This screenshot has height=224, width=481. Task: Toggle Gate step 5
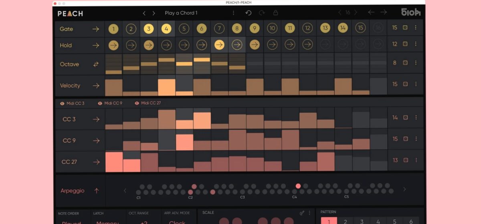[184, 29]
